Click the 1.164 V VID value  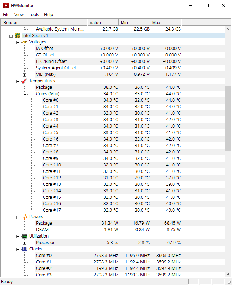(x=111, y=74)
